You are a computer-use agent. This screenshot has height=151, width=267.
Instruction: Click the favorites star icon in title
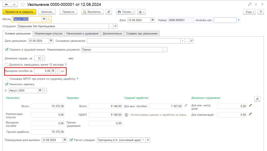[23, 4]
